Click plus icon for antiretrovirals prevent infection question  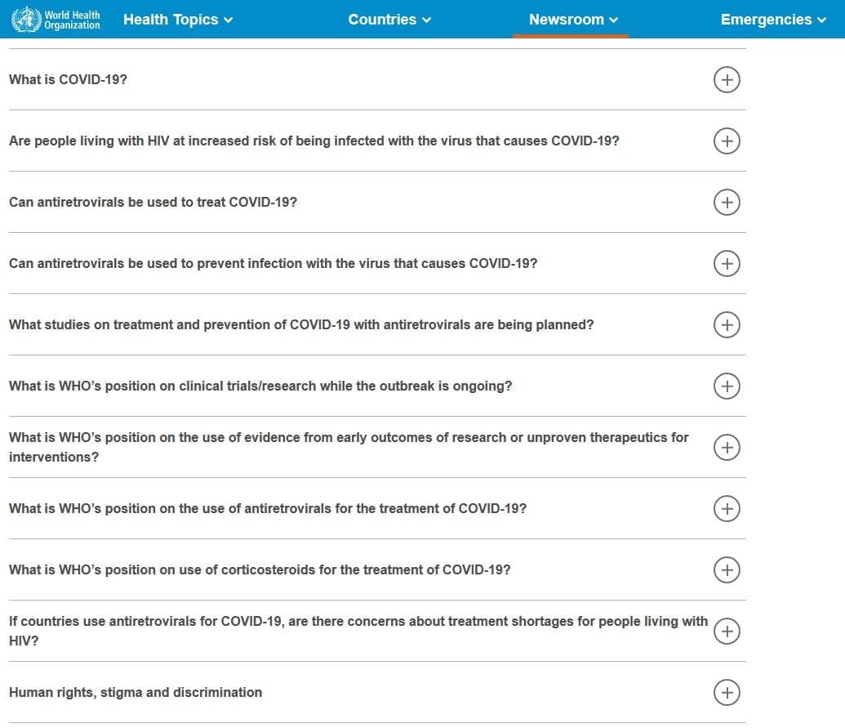click(727, 263)
